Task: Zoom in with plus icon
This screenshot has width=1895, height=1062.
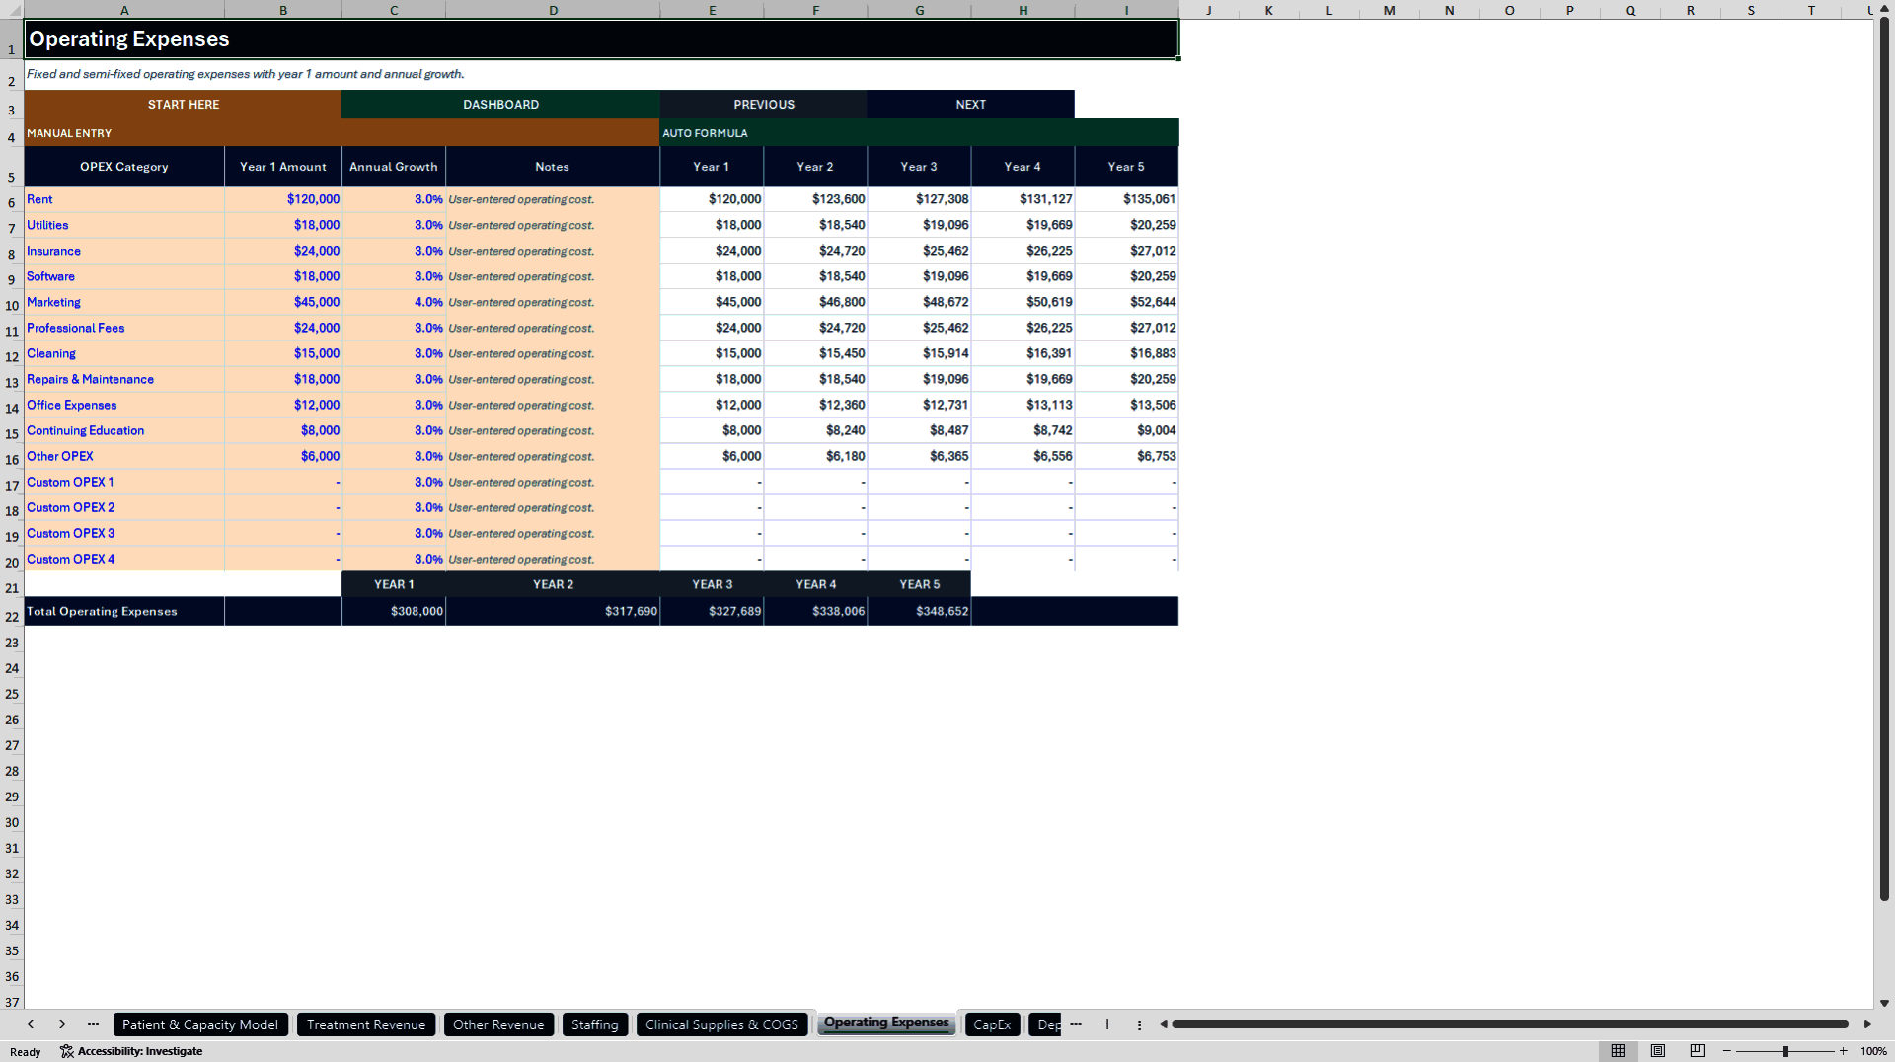Action: (1843, 1051)
